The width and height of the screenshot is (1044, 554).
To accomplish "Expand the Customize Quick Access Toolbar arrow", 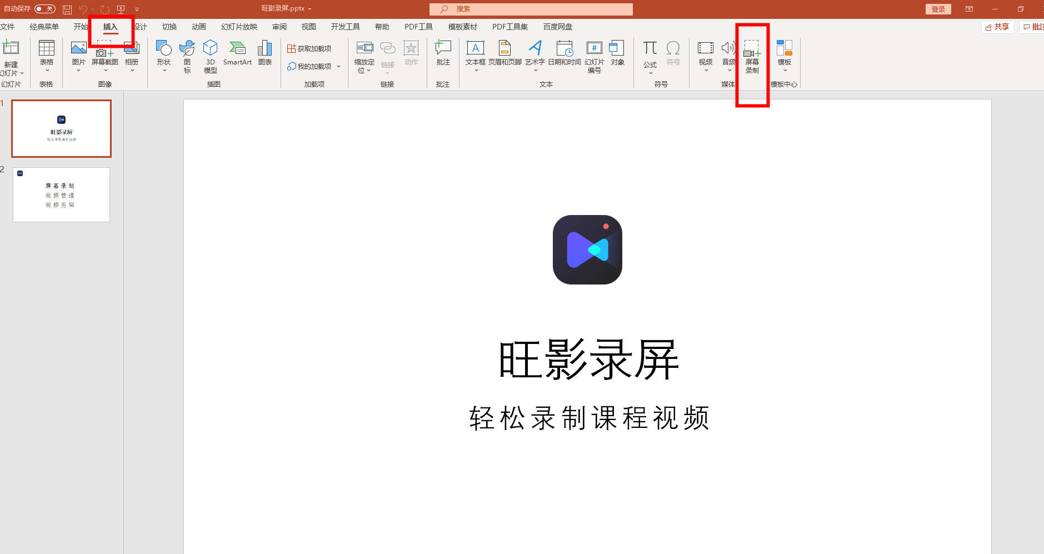I will tap(137, 9).
